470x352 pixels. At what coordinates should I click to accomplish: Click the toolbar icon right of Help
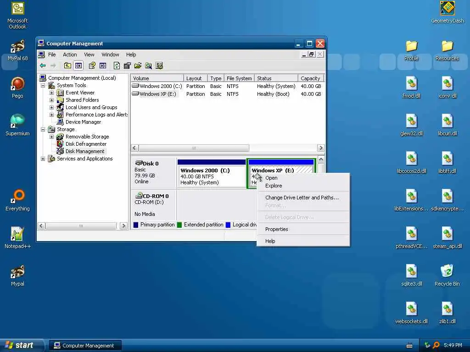click(x=103, y=66)
